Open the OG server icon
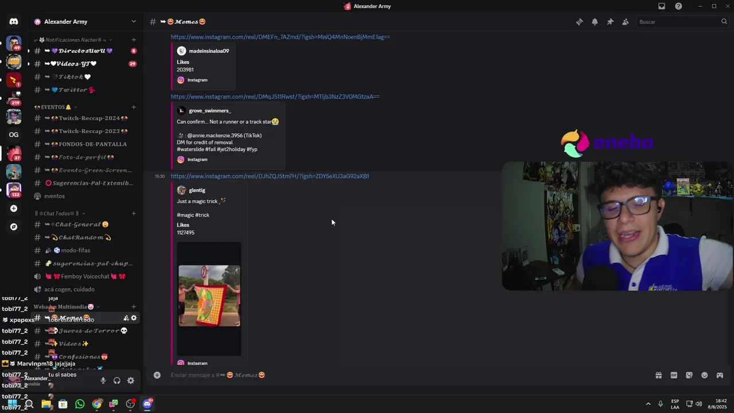734x413 pixels. click(14, 135)
